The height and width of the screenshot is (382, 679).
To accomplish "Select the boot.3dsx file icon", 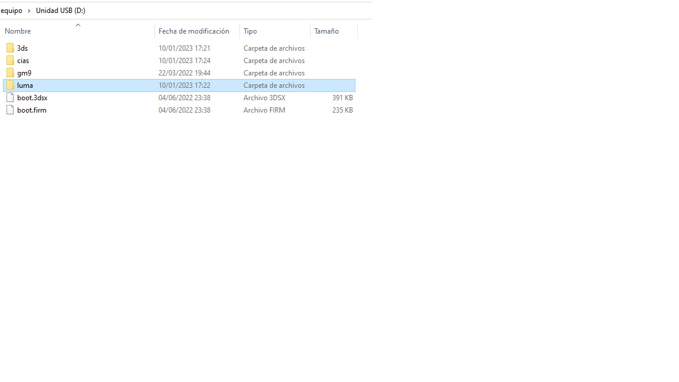I will click(10, 98).
